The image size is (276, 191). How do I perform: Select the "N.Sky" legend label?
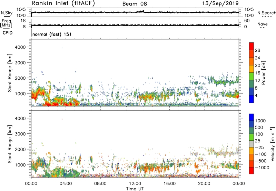[x=7, y=13]
